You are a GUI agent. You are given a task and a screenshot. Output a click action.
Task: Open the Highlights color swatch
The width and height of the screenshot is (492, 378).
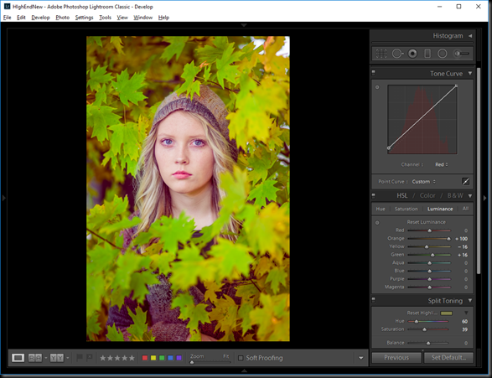tap(446, 313)
